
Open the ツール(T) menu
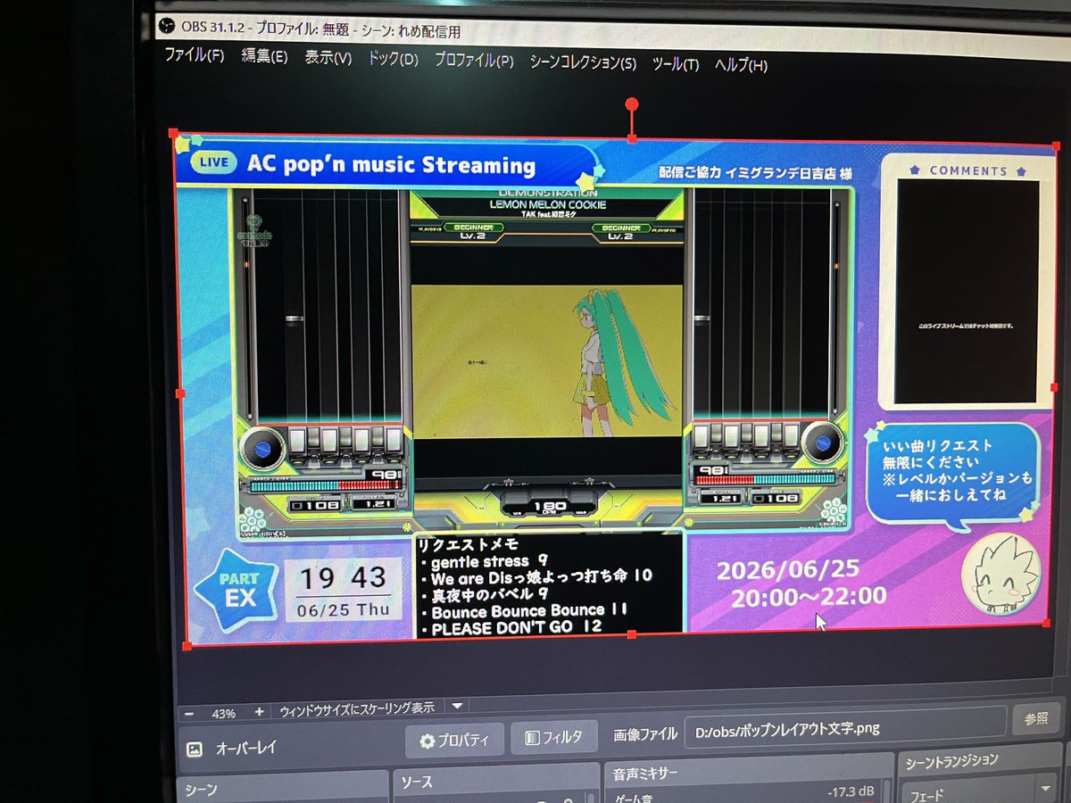(675, 64)
